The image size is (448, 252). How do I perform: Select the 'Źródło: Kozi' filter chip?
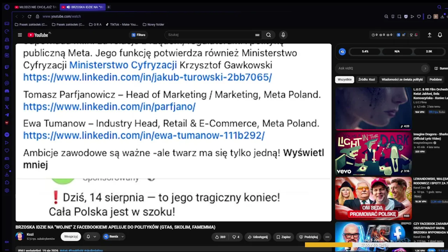point(366,79)
